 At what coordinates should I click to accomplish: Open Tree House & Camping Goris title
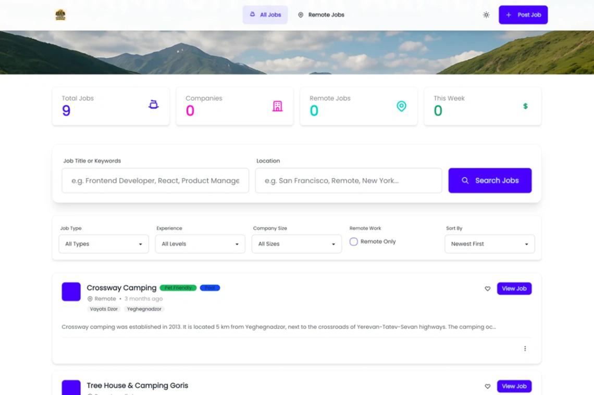pyautogui.click(x=138, y=386)
